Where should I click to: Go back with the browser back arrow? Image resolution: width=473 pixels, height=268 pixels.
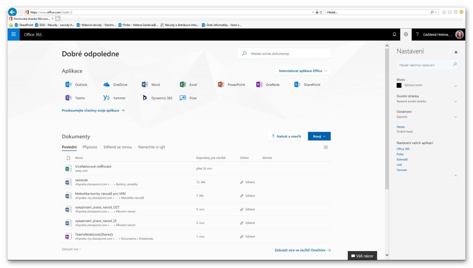pos(12,12)
